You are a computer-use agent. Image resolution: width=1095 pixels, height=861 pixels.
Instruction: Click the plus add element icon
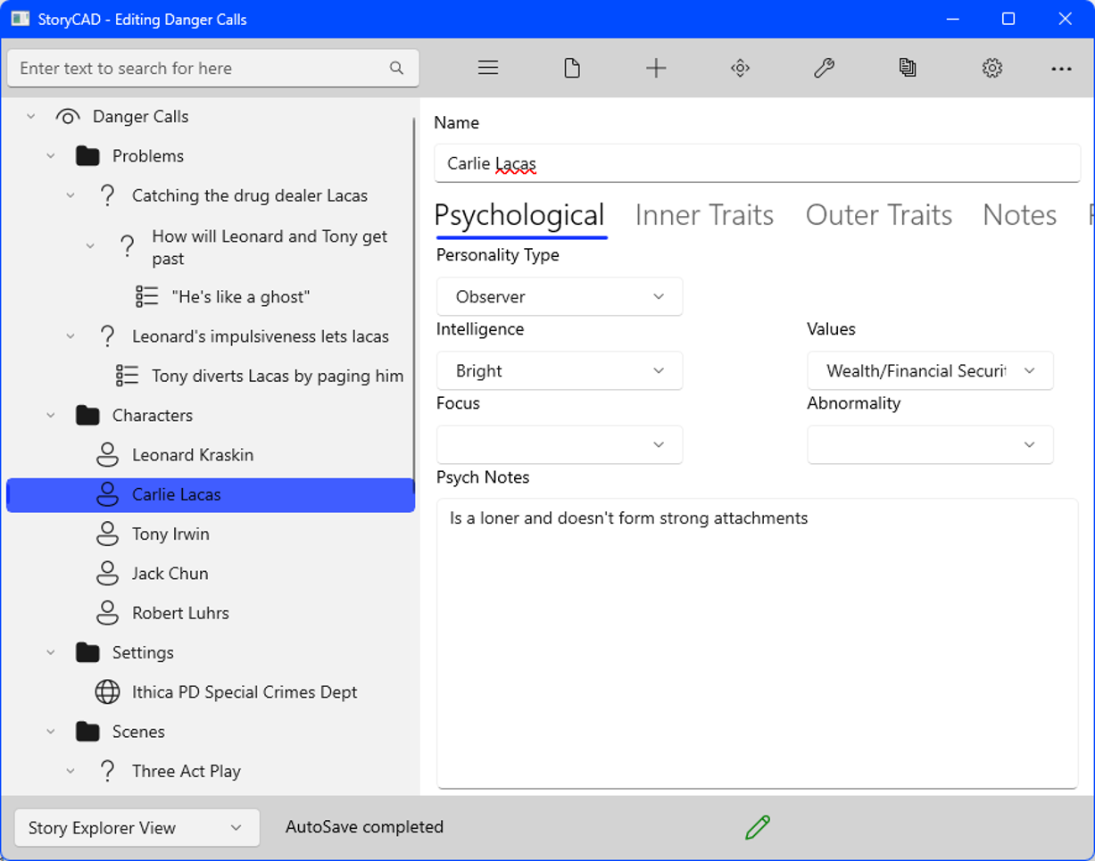656,69
